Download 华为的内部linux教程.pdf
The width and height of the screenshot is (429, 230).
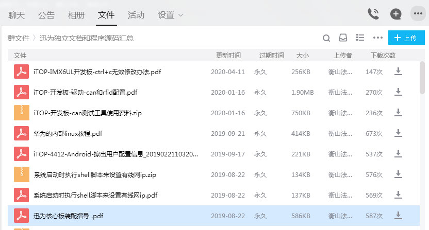click(399, 133)
